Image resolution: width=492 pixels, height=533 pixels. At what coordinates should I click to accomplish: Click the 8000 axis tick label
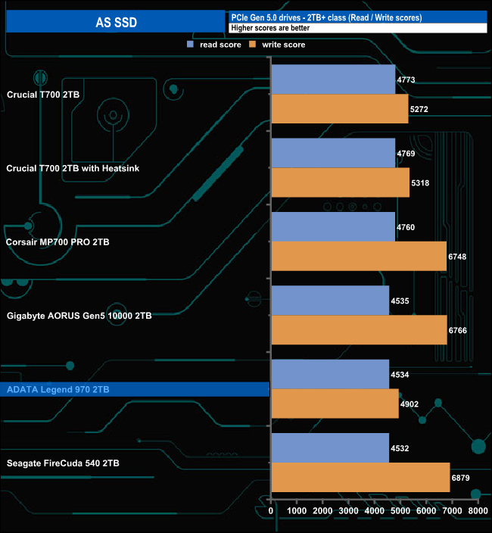pos(478,510)
